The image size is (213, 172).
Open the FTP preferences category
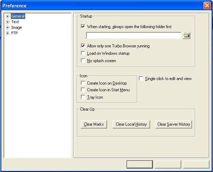pyautogui.click(x=14, y=33)
